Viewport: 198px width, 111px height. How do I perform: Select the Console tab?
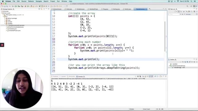coord(80,76)
